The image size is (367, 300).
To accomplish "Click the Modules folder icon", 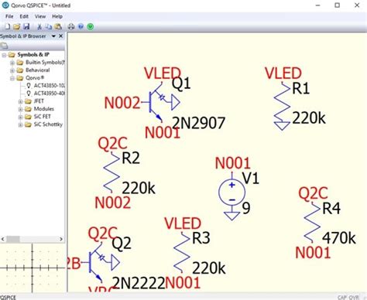I will click(x=28, y=109).
